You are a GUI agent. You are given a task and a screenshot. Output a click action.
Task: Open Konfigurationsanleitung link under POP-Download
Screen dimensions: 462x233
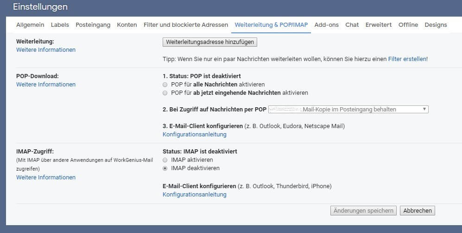pos(194,135)
